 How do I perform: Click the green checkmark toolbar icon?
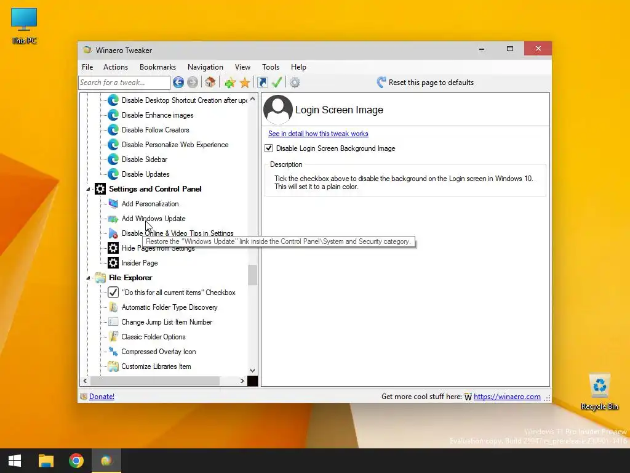277,83
